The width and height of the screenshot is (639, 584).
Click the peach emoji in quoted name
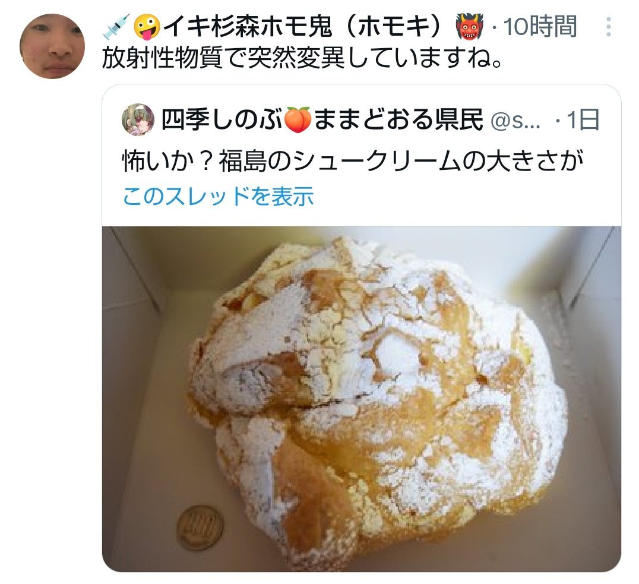click(x=297, y=119)
